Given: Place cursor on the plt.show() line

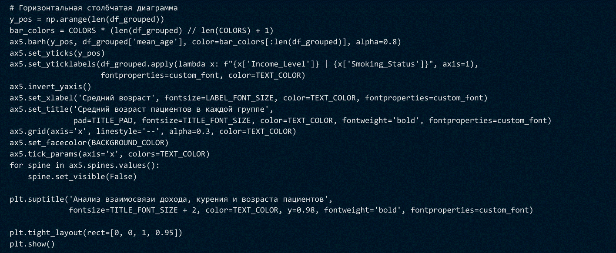Looking at the screenshot, I should pos(32,244).
